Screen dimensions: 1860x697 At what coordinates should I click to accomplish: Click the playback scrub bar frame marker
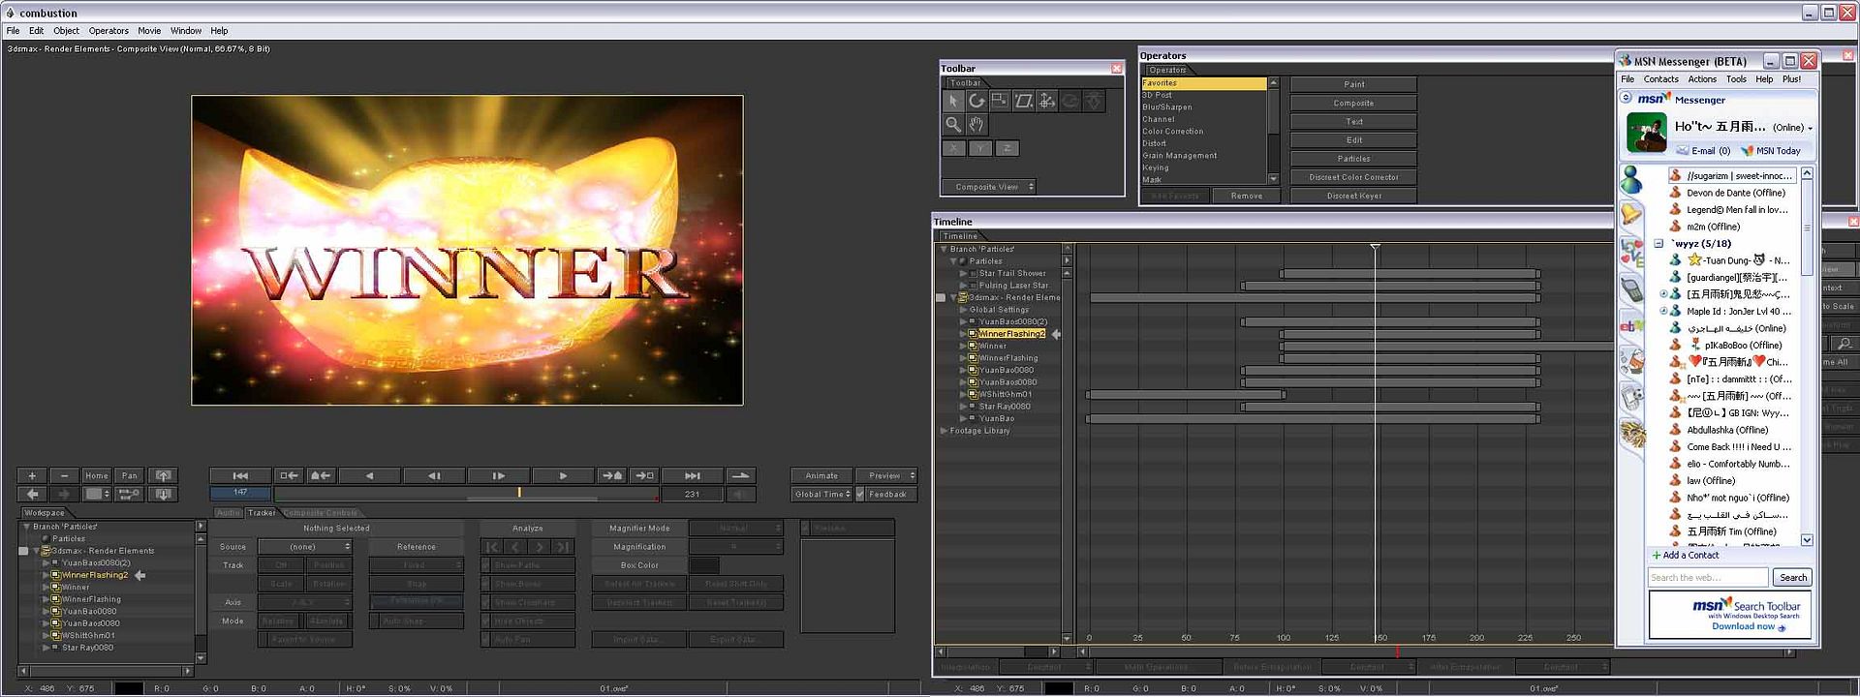point(519,493)
